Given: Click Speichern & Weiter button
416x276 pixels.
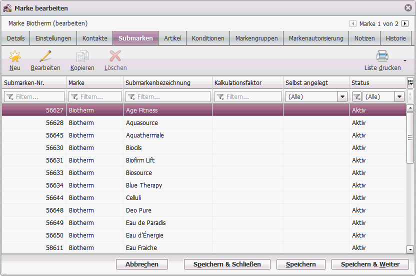Looking at the screenshot, I should tap(370, 264).
